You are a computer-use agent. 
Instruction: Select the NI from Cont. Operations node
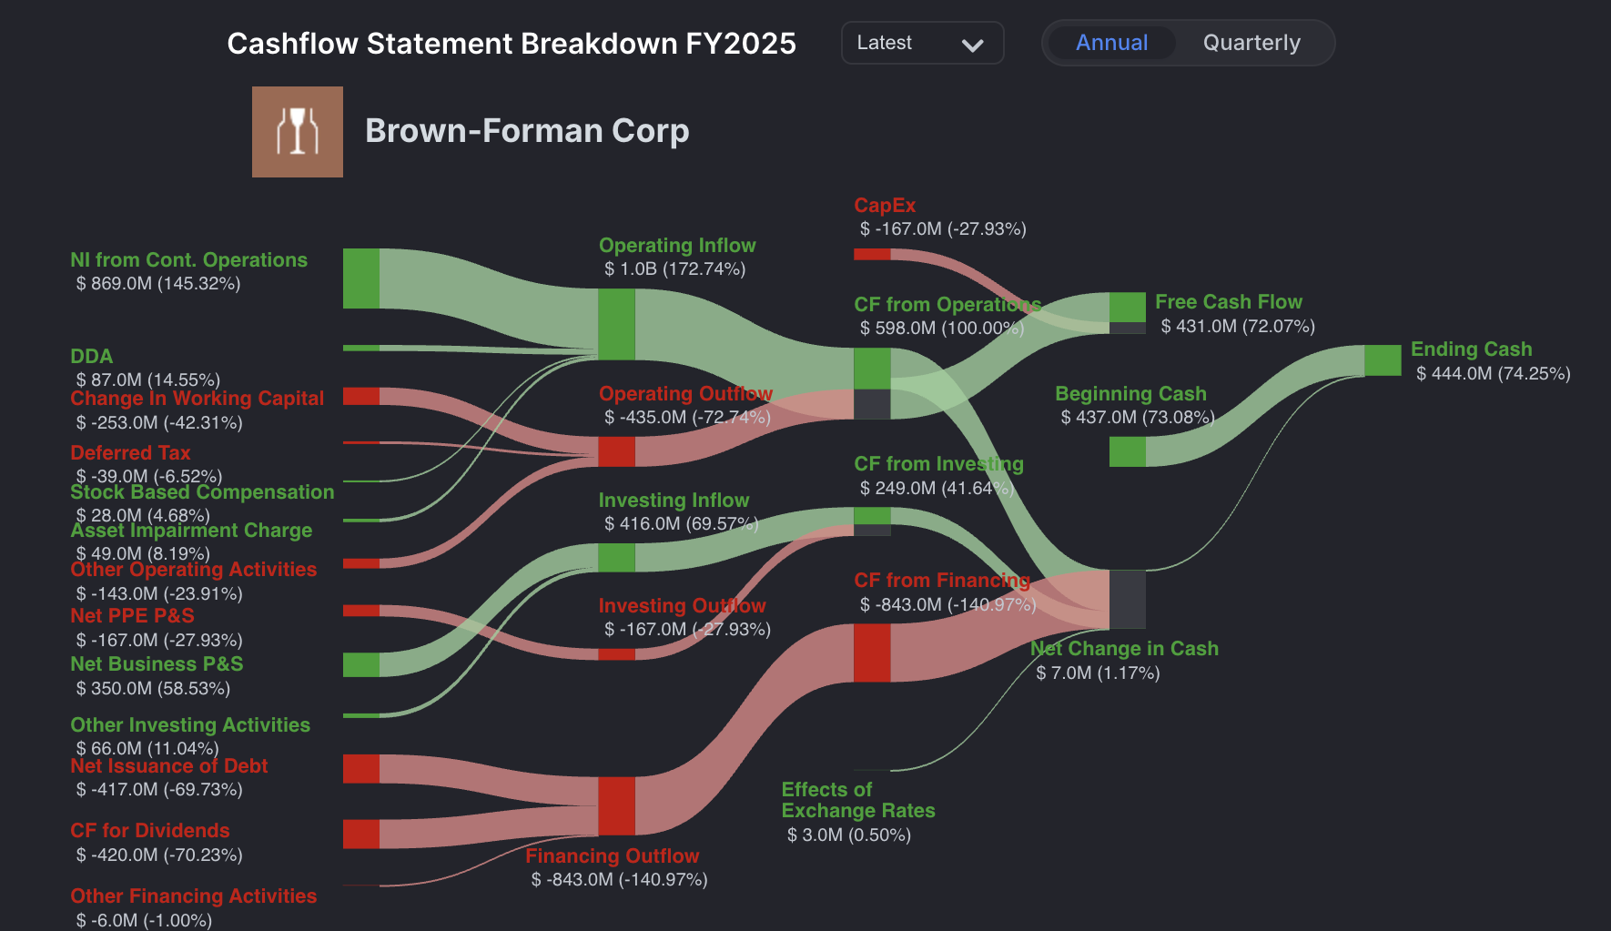[x=361, y=278]
